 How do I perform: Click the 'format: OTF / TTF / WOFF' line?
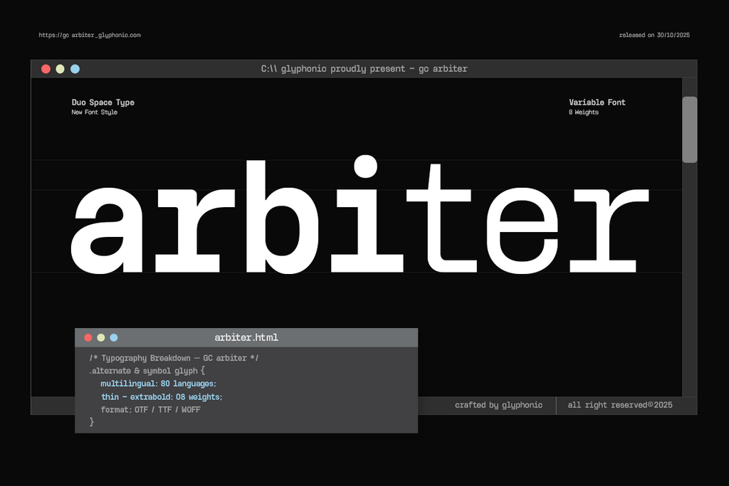(x=150, y=409)
